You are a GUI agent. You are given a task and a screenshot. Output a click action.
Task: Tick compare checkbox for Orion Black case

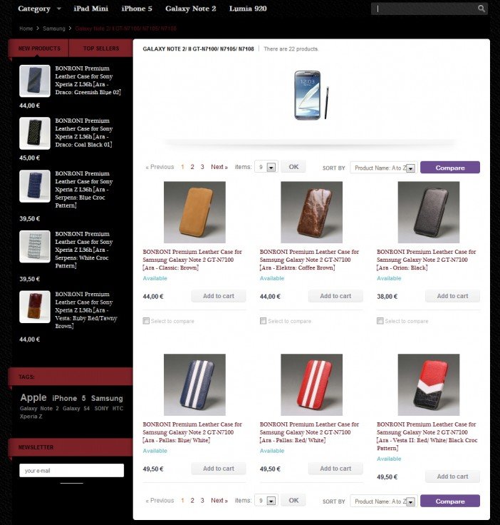[380, 321]
